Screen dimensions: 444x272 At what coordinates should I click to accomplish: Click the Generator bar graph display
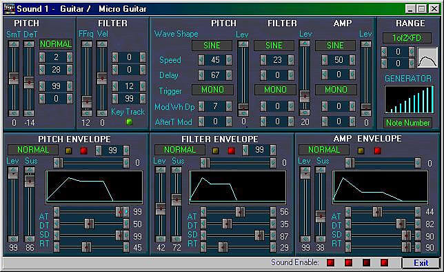click(x=409, y=99)
